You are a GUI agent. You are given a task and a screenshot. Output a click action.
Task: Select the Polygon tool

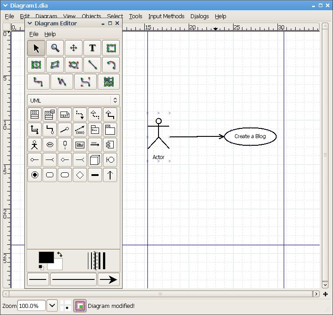point(55,65)
